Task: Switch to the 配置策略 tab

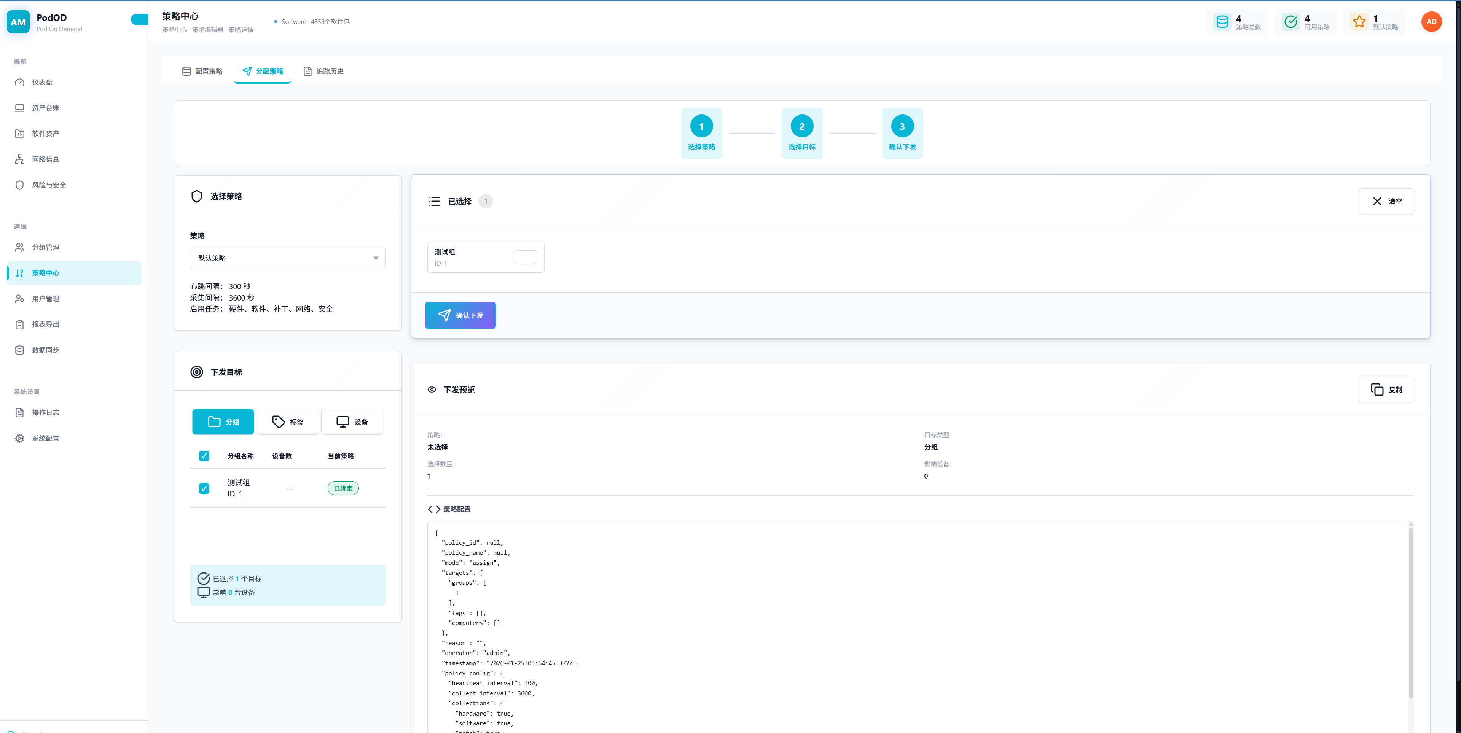Action: (x=202, y=72)
